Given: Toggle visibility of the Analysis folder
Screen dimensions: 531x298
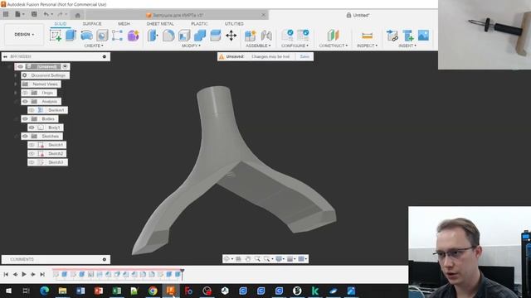Looking at the screenshot, I should (x=25, y=101).
